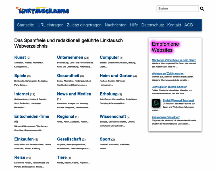Click Brettspiele under Spiele
Viewport: 216px width, 171px height.
coord(19,81)
